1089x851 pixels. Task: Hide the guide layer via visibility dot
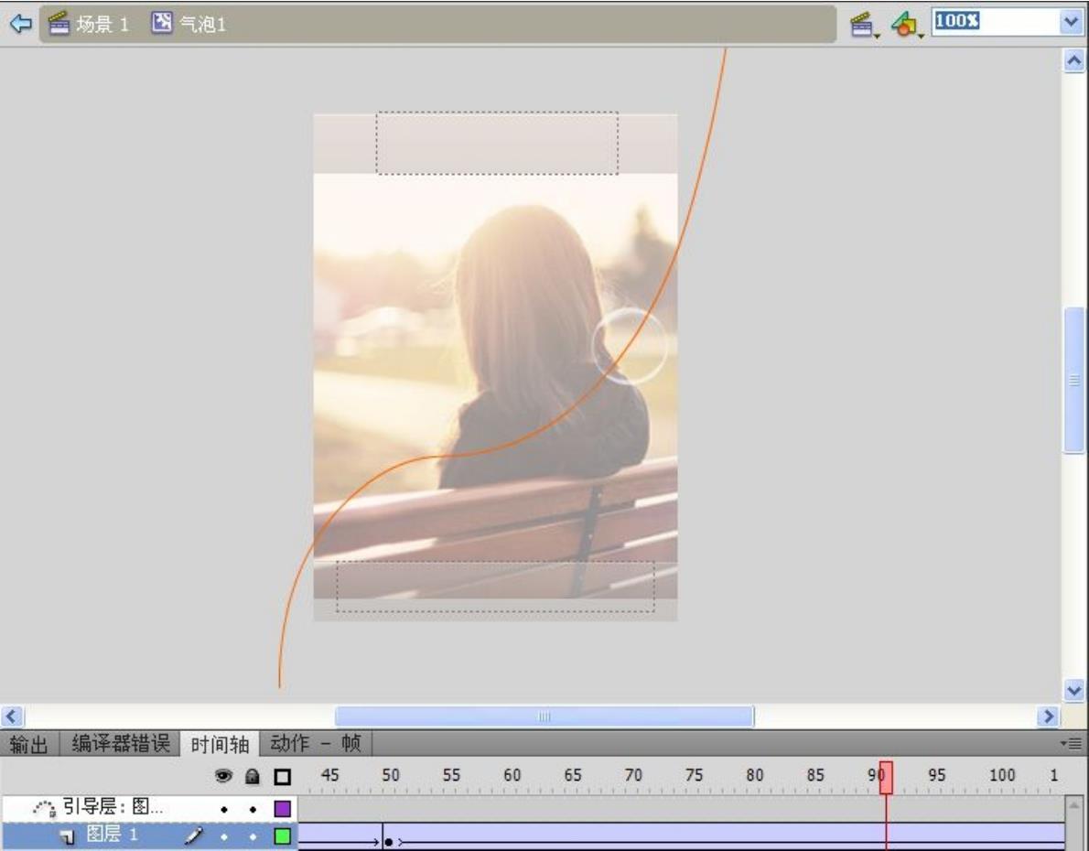[223, 809]
